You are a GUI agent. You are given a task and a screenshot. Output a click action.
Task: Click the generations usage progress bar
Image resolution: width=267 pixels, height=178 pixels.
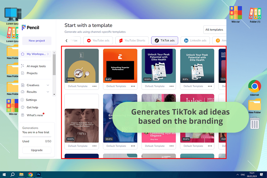click(37, 137)
